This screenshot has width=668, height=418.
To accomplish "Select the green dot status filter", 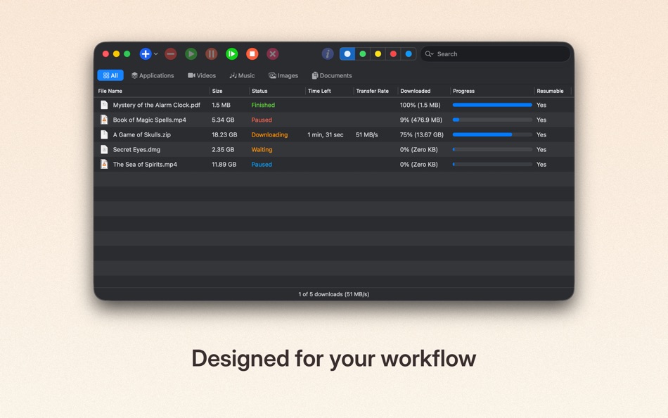I will pos(363,53).
